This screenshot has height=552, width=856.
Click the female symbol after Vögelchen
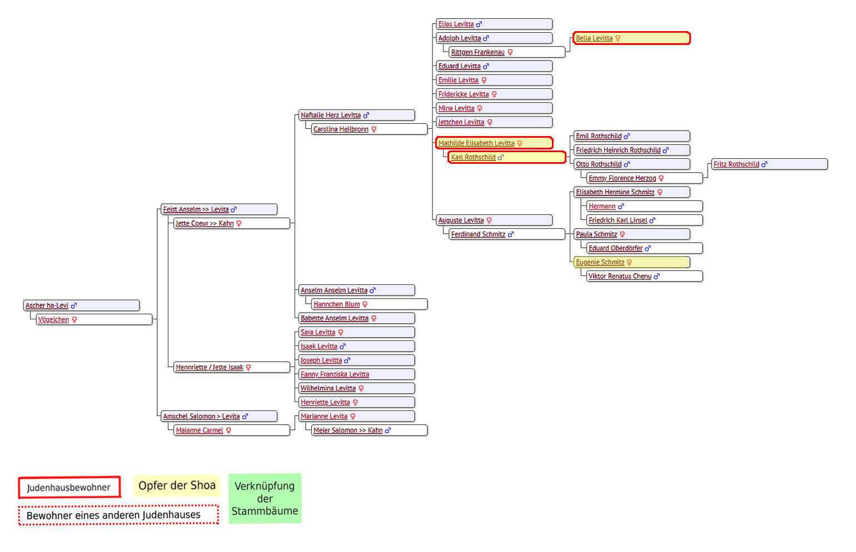pyautogui.click(x=74, y=320)
